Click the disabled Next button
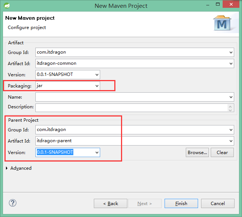 [145, 204]
